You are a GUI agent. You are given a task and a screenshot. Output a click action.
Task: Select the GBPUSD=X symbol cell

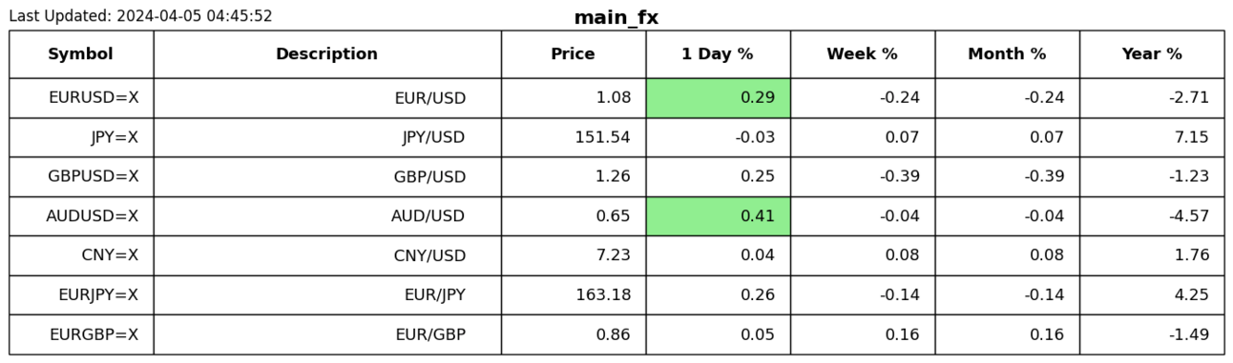pyautogui.click(x=81, y=177)
